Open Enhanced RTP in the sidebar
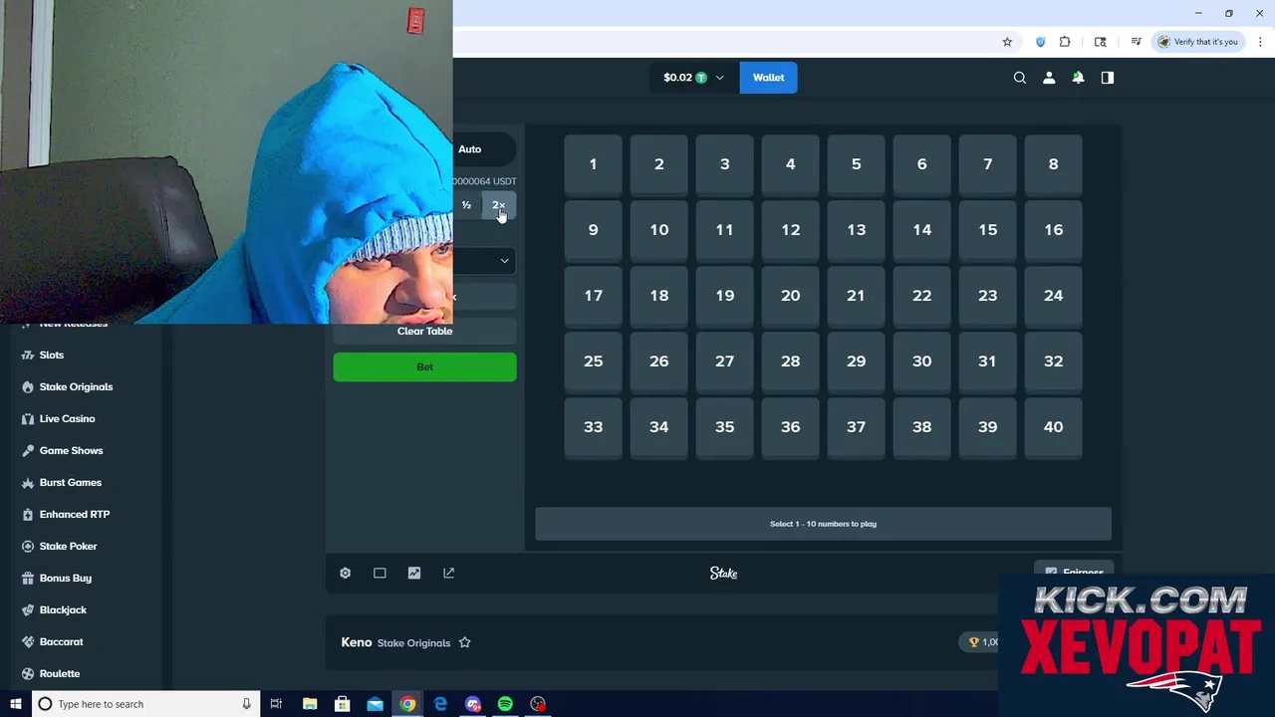The height and width of the screenshot is (717, 1275). tap(74, 514)
